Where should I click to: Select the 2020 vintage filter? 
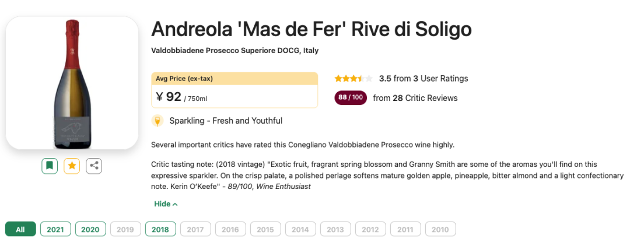point(90,229)
